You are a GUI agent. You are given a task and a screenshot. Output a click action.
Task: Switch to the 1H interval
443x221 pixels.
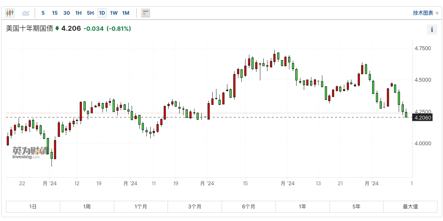pyautogui.click(x=78, y=13)
